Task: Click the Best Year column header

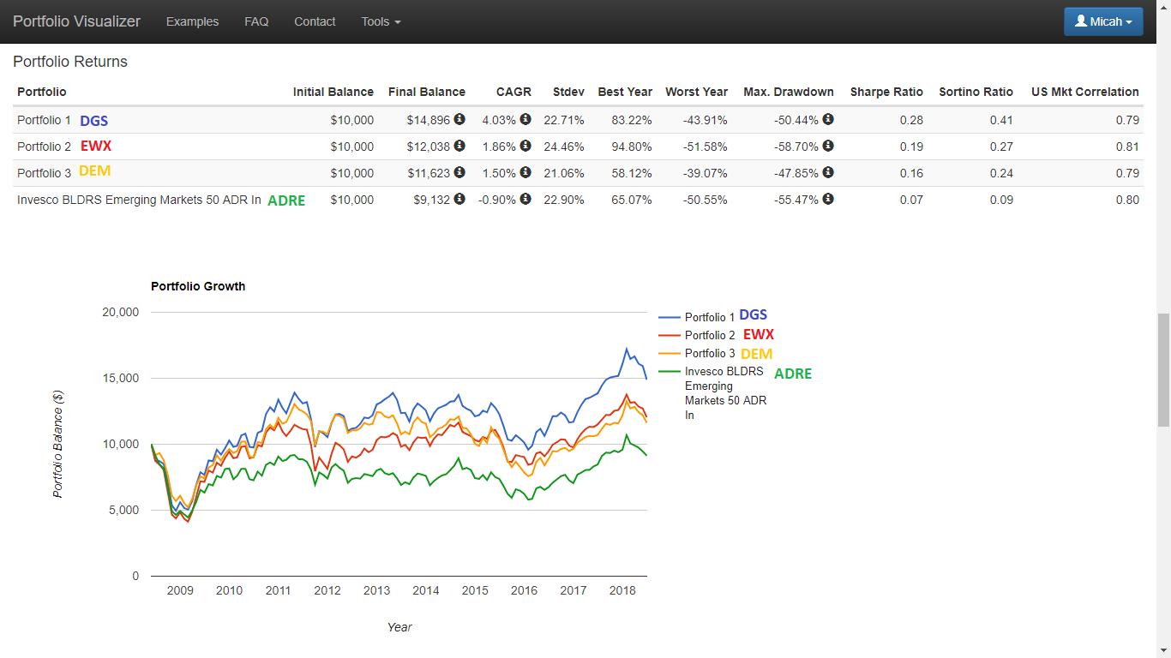Action: [625, 92]
